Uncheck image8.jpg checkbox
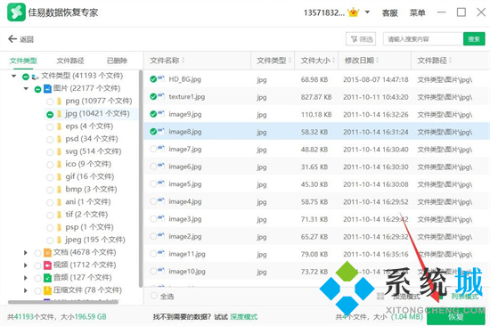Viewport: 490px width, 326px height. point(153,132)
